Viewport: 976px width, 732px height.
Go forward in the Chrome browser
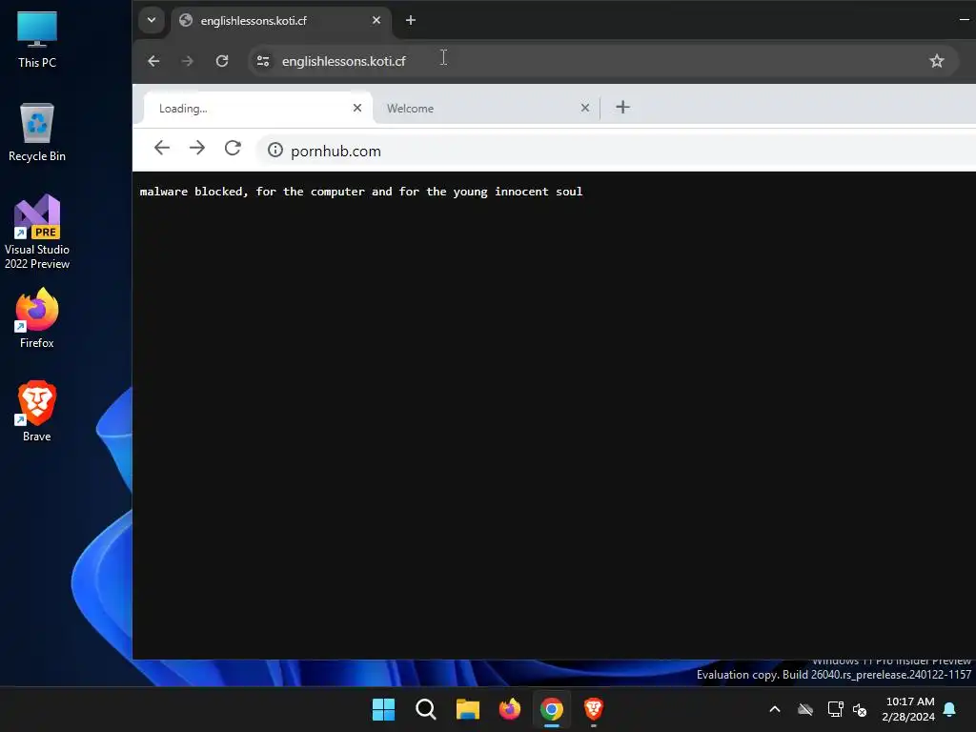click(x=188, y=61)
